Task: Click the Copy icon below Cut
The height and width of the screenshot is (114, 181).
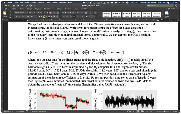Action: 10,14
